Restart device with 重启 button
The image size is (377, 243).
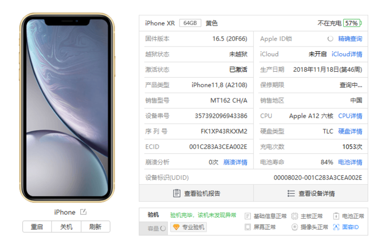(x=37, y=227)
